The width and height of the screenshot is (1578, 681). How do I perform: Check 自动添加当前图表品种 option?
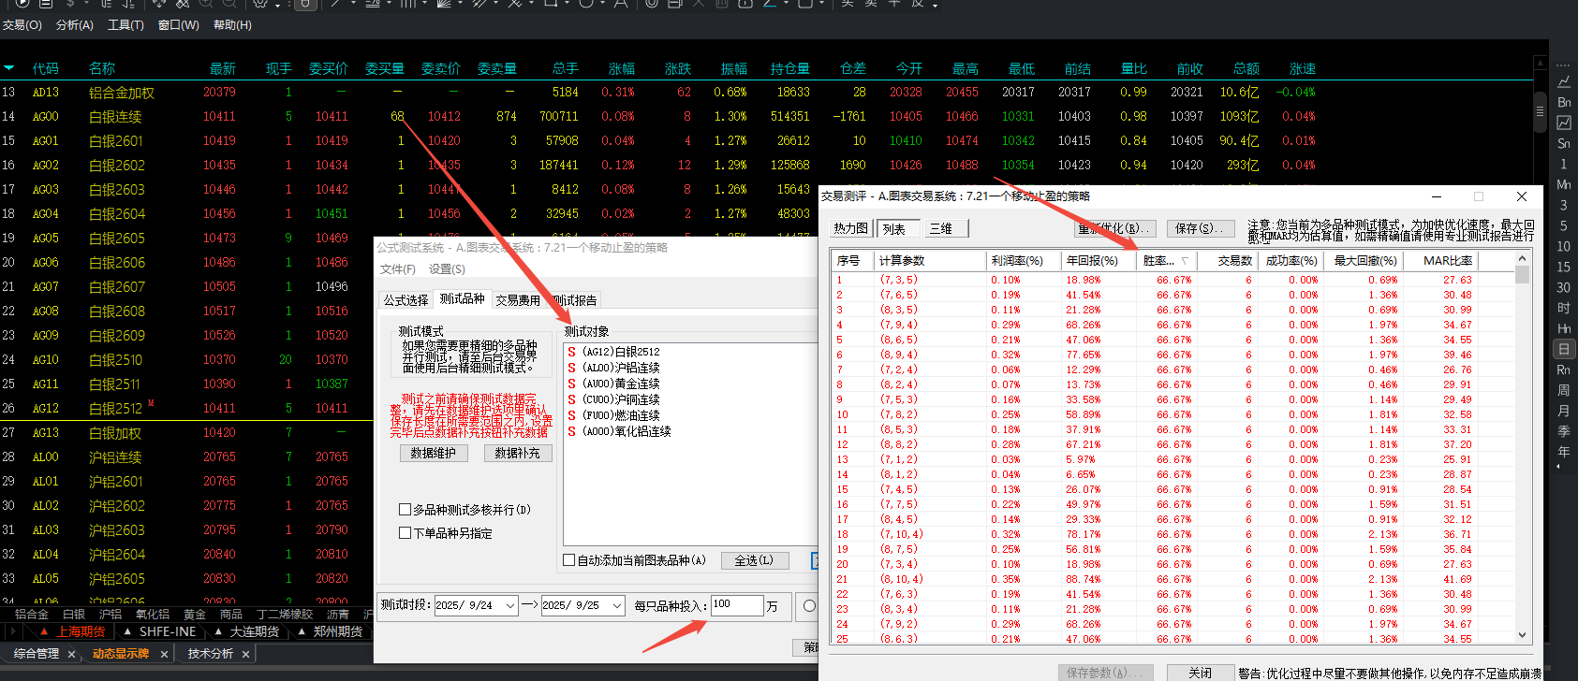point(569,560)
